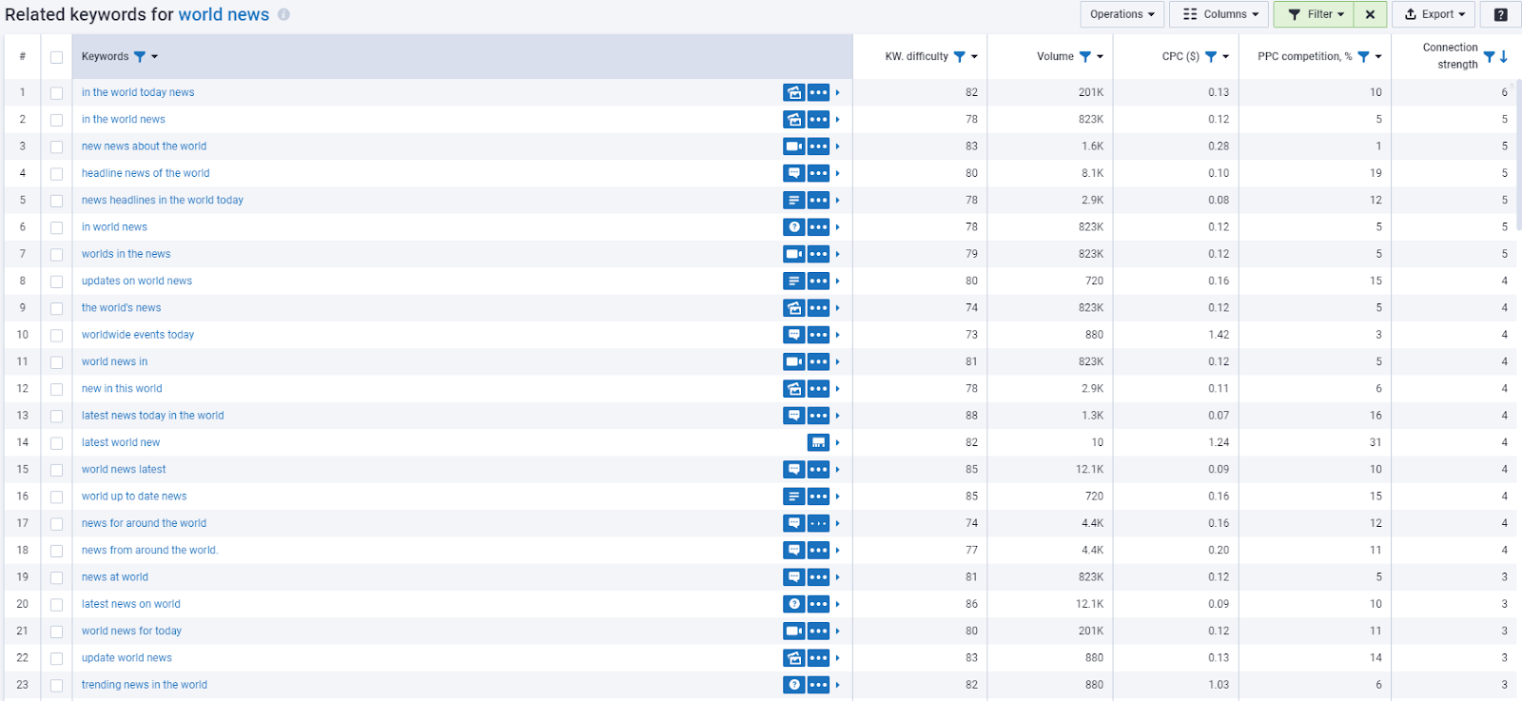Screen dimensions: 1522x701
Task: Click the PPC competition, % header label
Action: click(x=1304, y=57)
